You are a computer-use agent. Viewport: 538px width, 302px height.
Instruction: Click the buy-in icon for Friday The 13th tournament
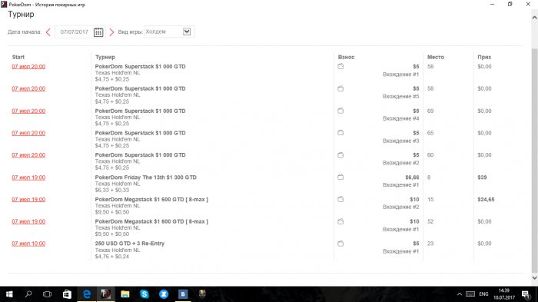tap(340, 177)
